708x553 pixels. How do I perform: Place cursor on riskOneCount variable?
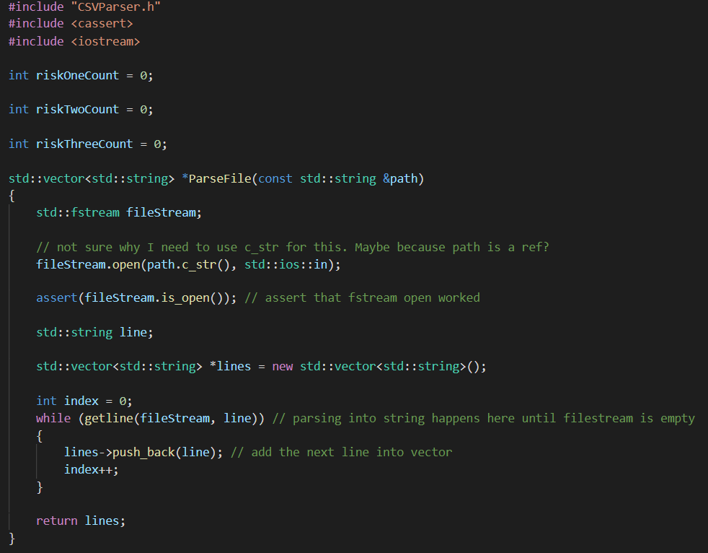click(77, 76)
